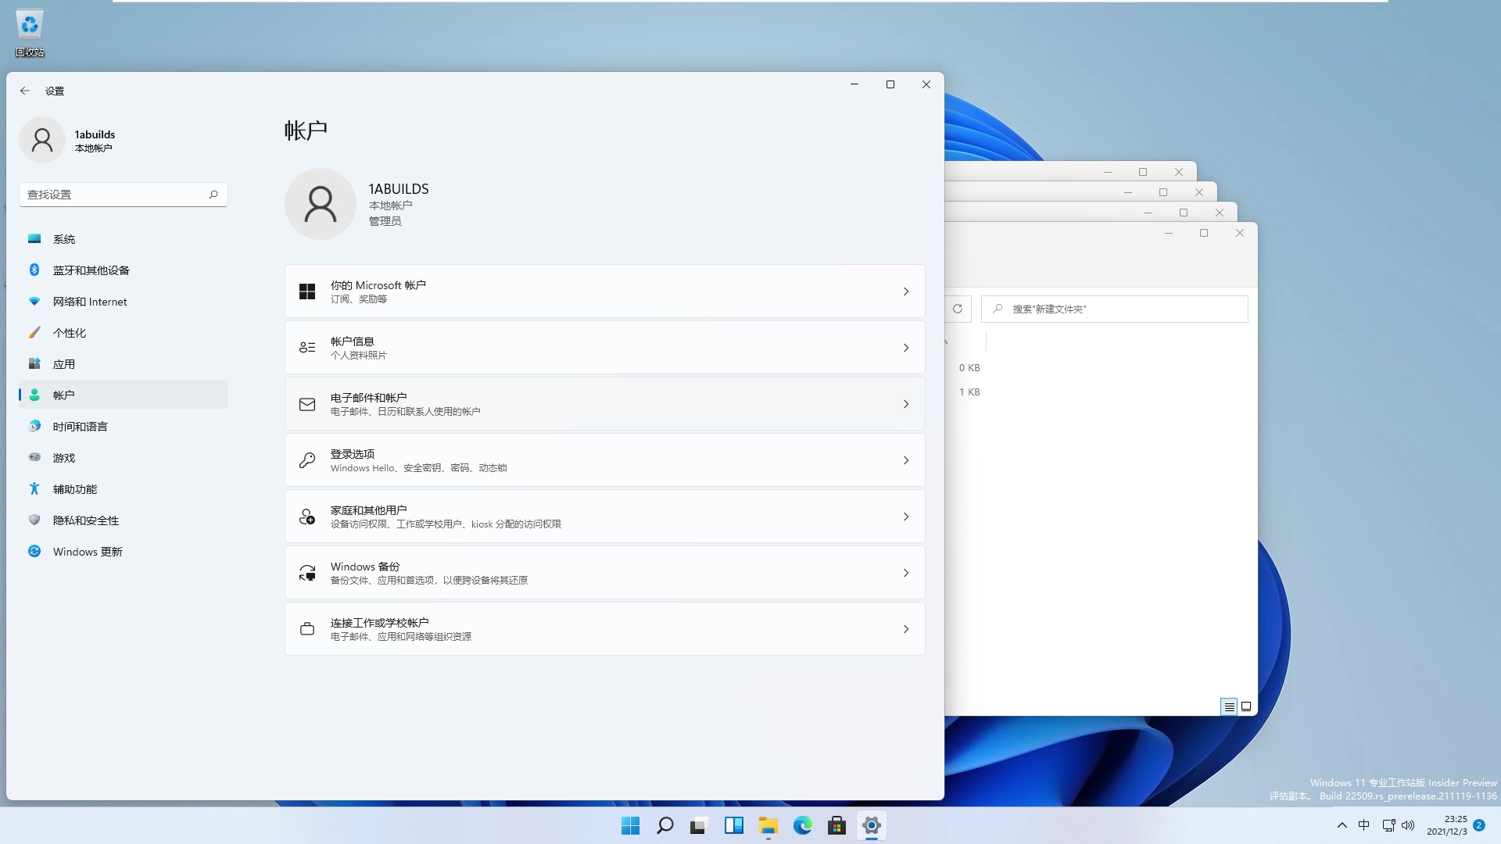Open 游戏 settings category
Image resolution: width=1501 pixels, height=844 pixels.
tap(124, 458)
